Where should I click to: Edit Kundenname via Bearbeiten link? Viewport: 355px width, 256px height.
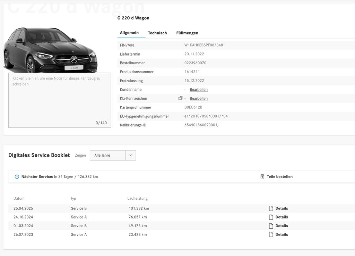coord(199,90)
